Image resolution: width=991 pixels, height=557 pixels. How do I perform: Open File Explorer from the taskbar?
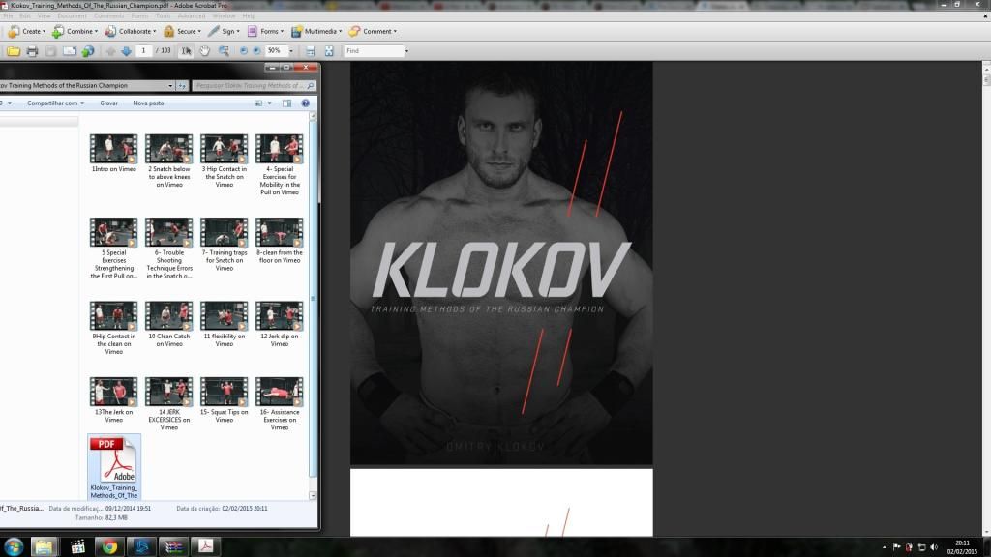pos(44,547)
